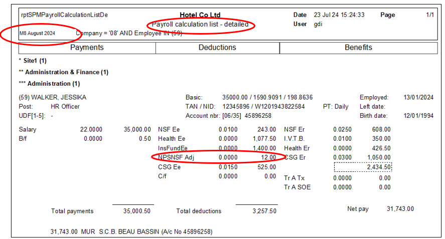Click the CSG Ee deduction label

(x=170, y=167)
